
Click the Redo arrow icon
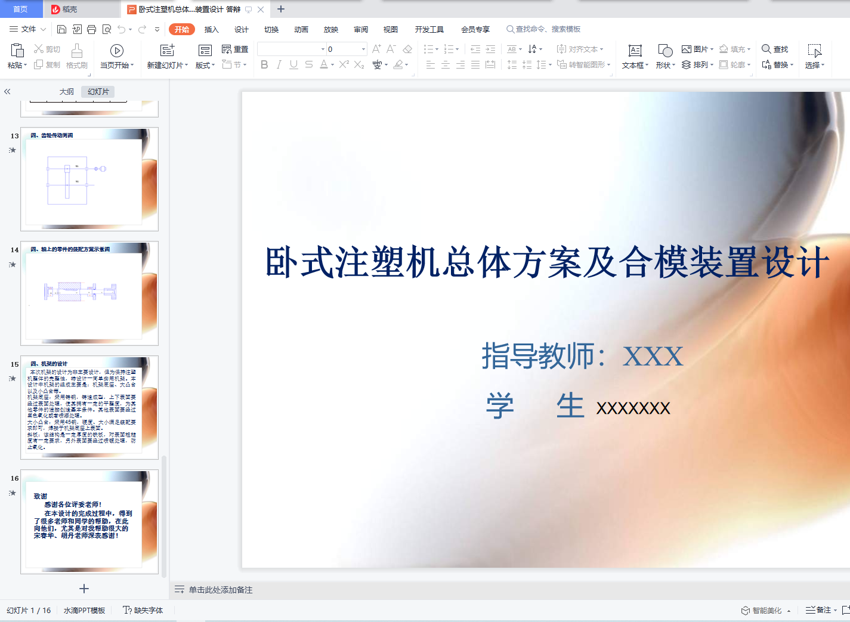pyautogui.click(x=142, y=29)
